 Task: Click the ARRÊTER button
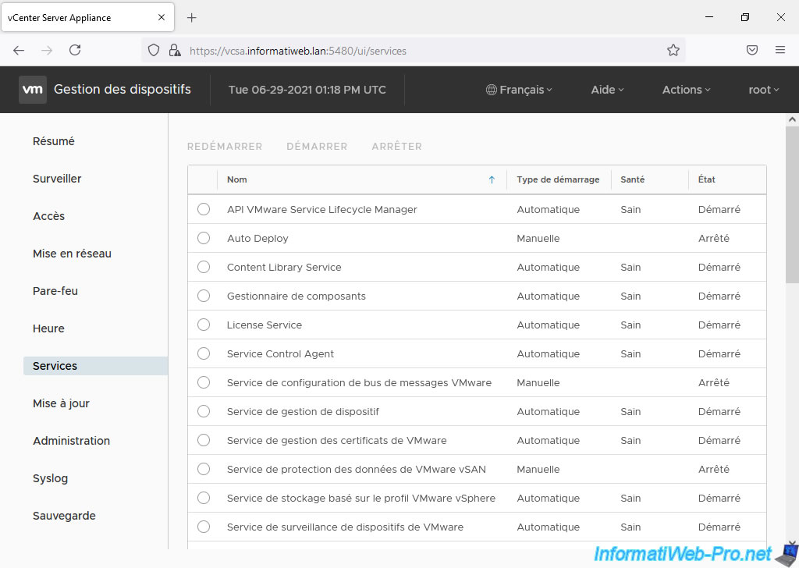tap(397, 146)
